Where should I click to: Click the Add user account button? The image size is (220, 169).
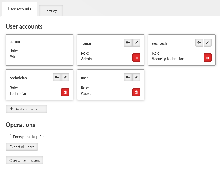click(27, 109)
